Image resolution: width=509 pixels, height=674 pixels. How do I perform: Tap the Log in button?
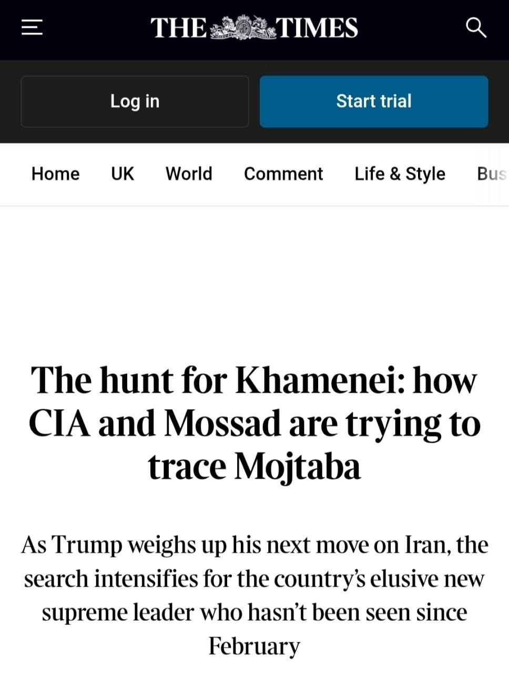pyautogui.click(x=135, y=101)
